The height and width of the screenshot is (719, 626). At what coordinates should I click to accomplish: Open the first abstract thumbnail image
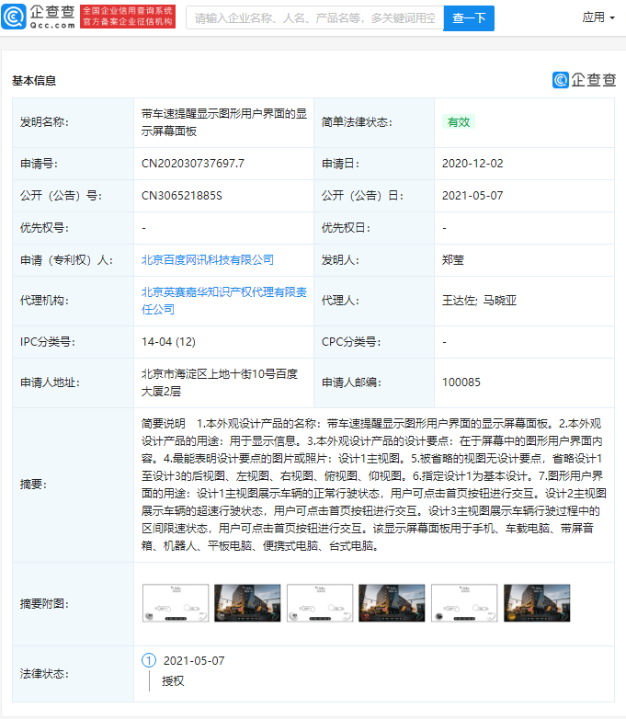pos(176,603)
